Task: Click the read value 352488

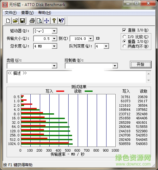Action: point(142,114)
